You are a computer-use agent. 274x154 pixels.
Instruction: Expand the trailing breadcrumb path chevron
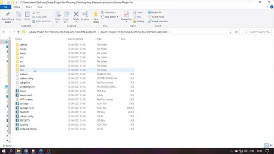170,32
